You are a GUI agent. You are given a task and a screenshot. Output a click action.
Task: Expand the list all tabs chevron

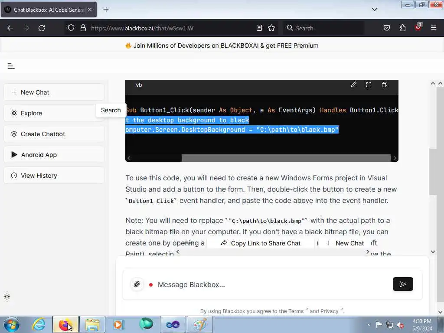(374, 10)
